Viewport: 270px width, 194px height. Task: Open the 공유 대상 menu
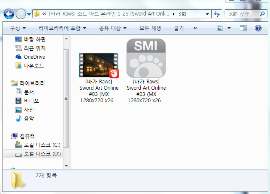[x=113, y=28]
